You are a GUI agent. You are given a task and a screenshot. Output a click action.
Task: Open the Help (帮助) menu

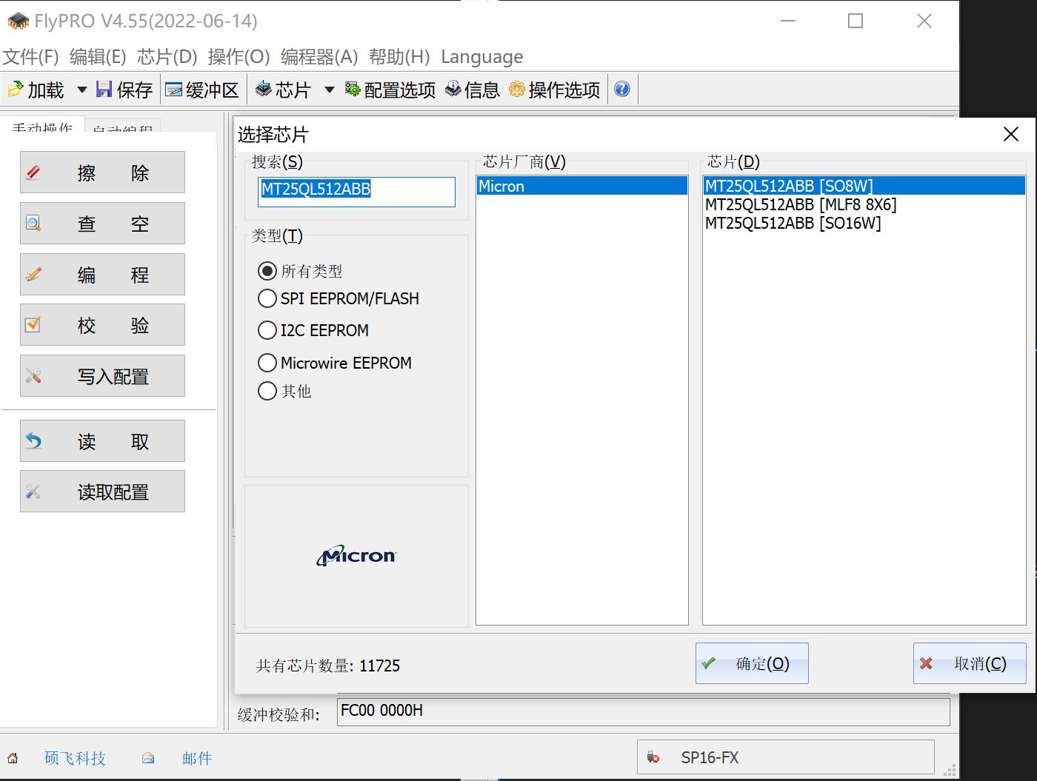(x=399, y=57)
